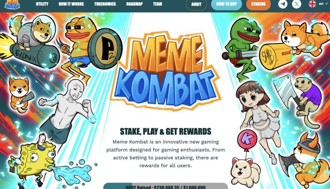Go to How It Works section
Viewport: 330px width, 189px height.
[x=71, y=4]
